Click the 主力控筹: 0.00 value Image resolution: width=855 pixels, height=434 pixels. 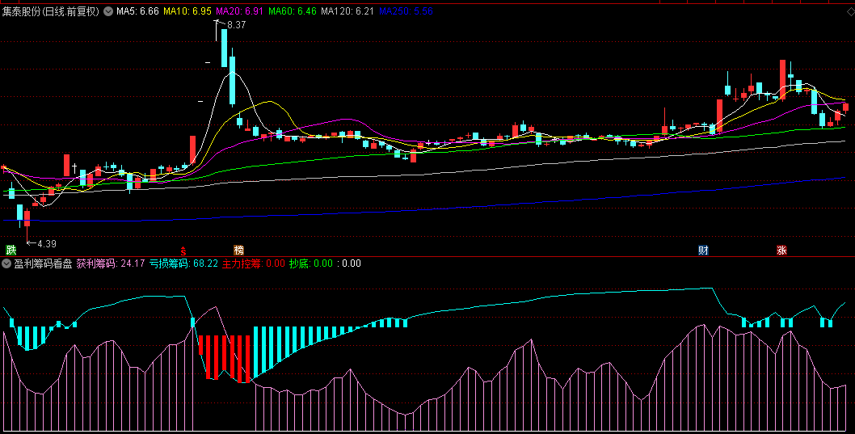pos(254,264)
